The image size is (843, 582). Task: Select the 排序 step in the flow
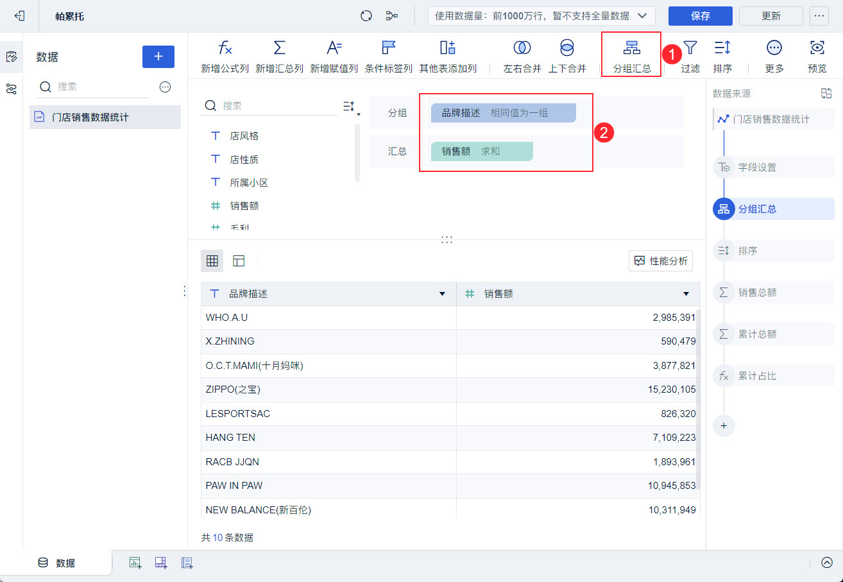click(x=774, y=251)
